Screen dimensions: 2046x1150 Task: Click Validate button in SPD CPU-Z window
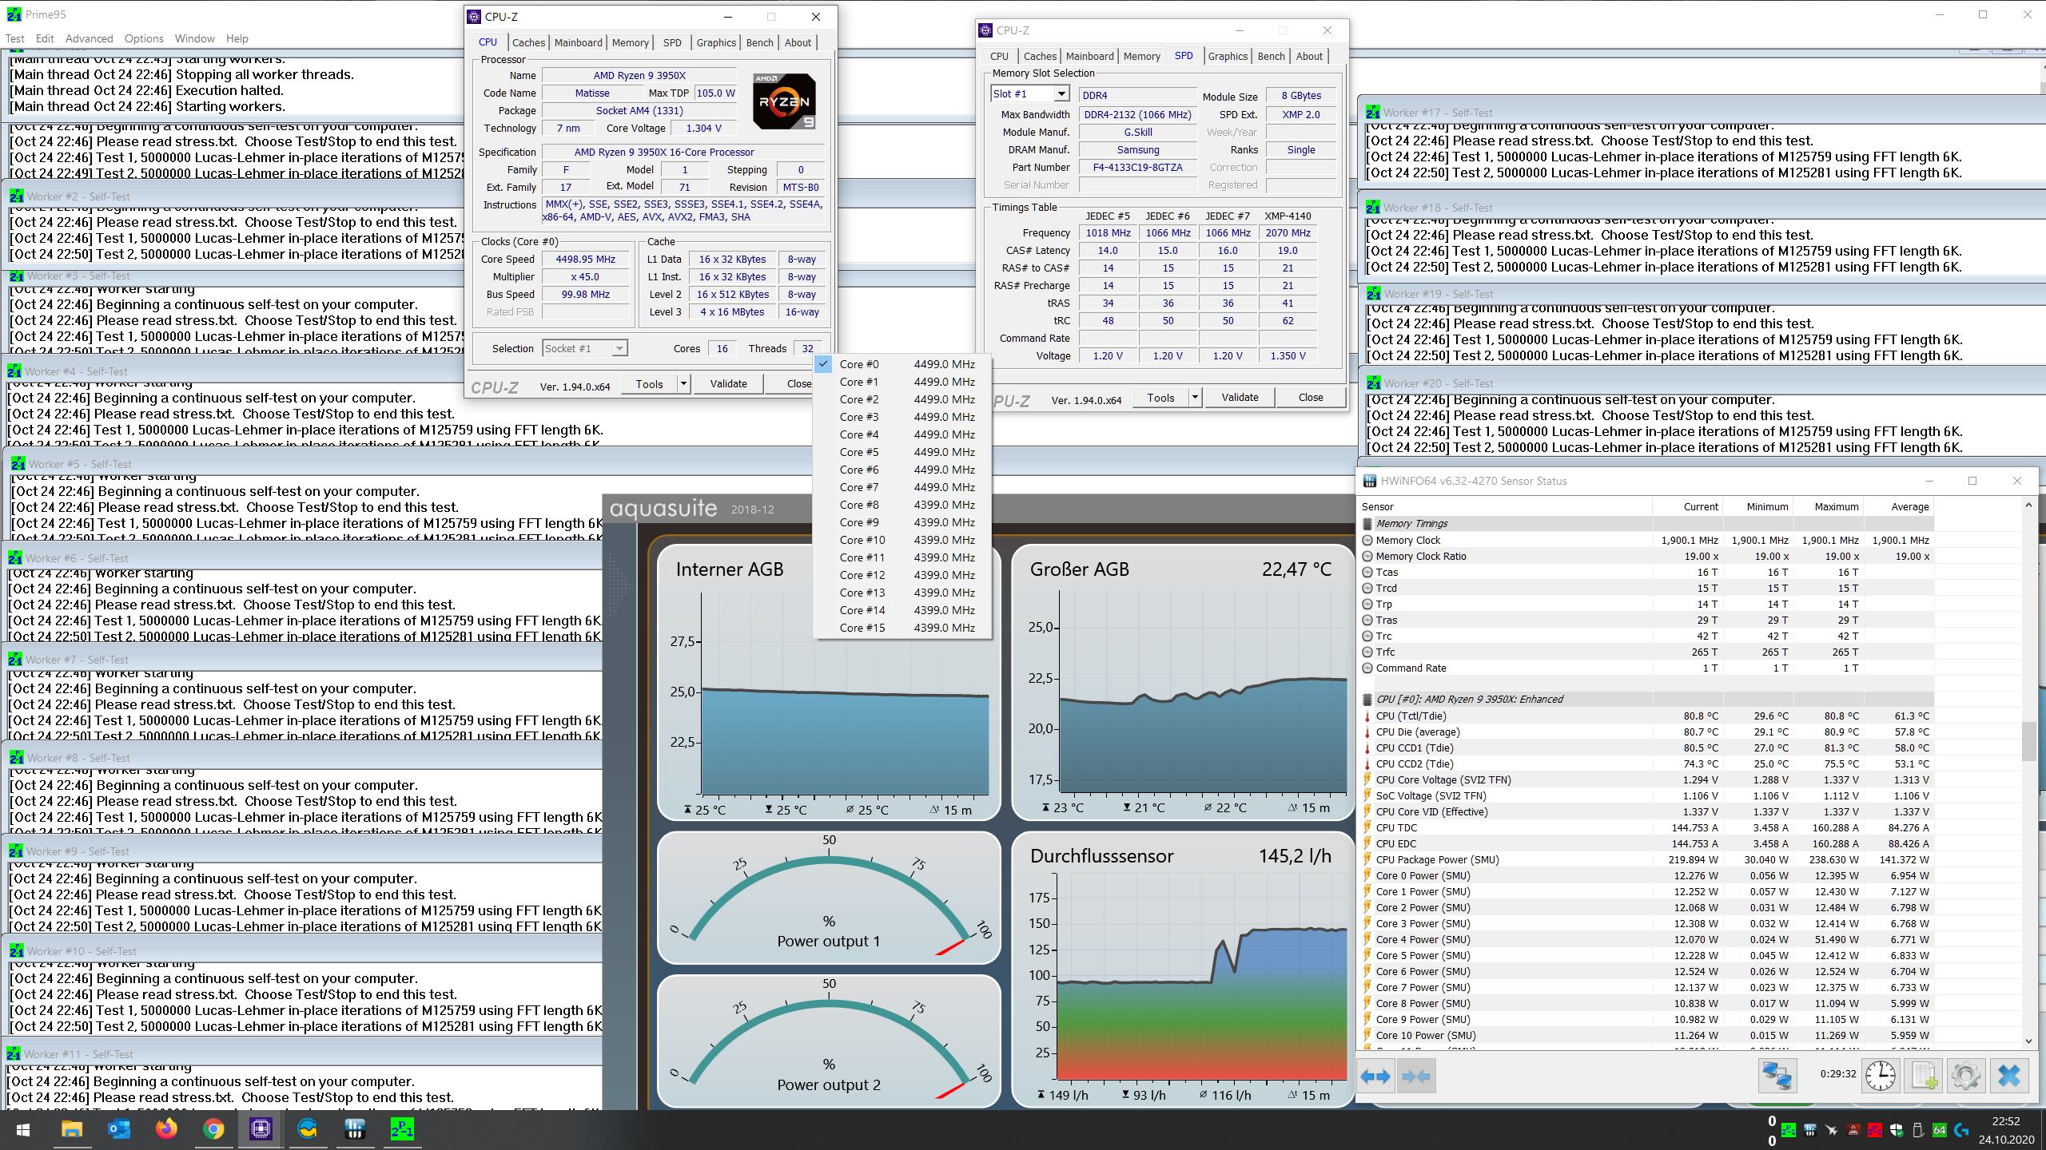coord(1240,398)
